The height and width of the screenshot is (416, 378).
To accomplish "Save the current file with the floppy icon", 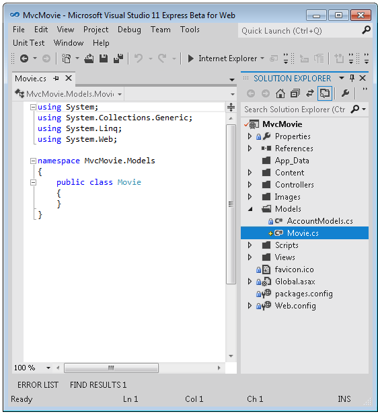I will coord(104,58).
